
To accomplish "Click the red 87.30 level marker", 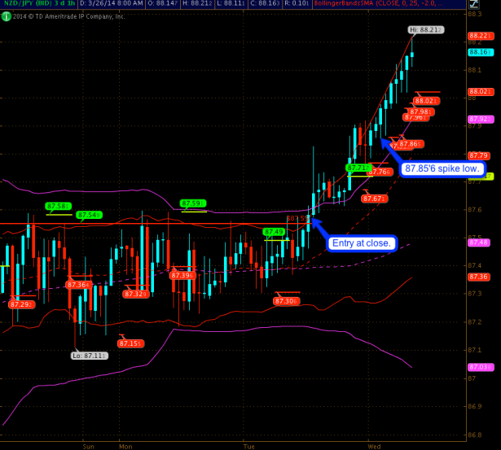I will tap(285, 301).
